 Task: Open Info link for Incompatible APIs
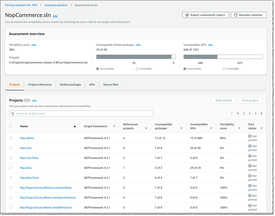pyautogui.click(x=211, y=45)
